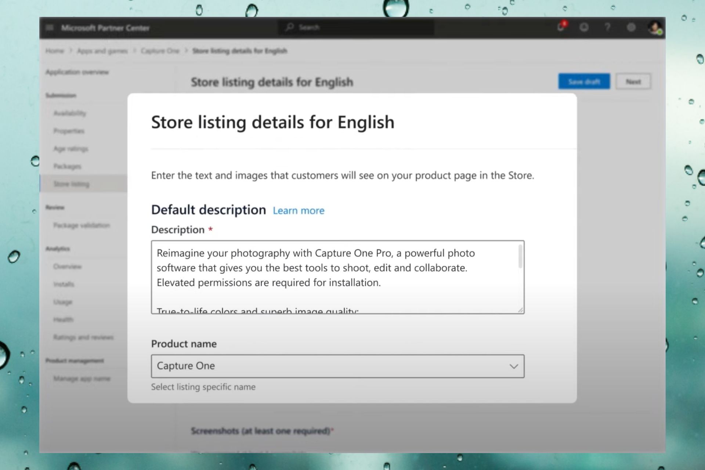
Task: Open the hamburger navigation menu
Action: tap(50, 28)
